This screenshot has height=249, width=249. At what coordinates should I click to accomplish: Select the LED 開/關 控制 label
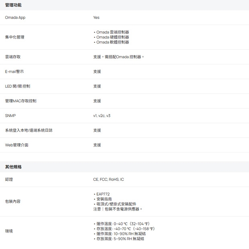coord(17,86)
